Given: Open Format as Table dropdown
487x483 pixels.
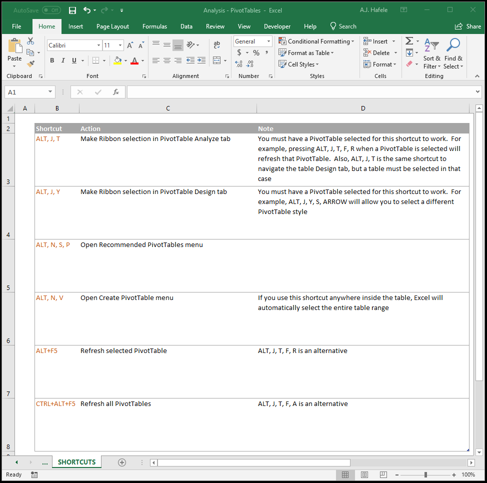Looking at the screenshot, I should coord(306,53).
